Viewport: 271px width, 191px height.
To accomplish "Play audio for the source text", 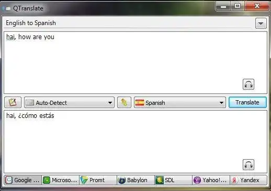I will (249, 85).
